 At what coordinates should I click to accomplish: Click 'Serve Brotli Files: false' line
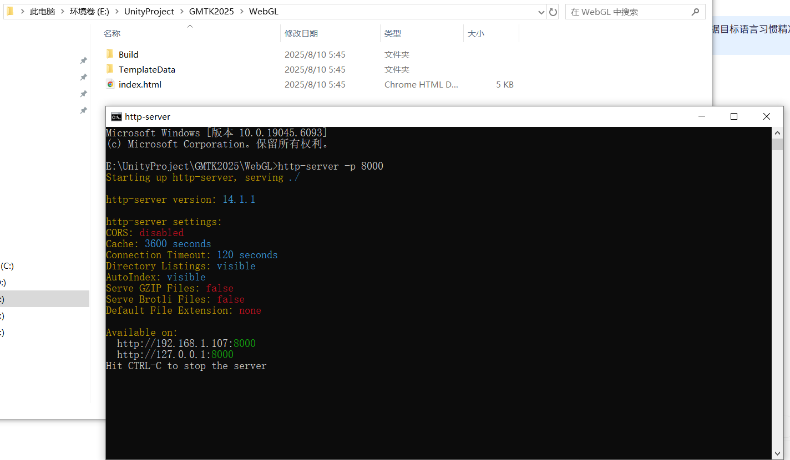click(175, 299)
